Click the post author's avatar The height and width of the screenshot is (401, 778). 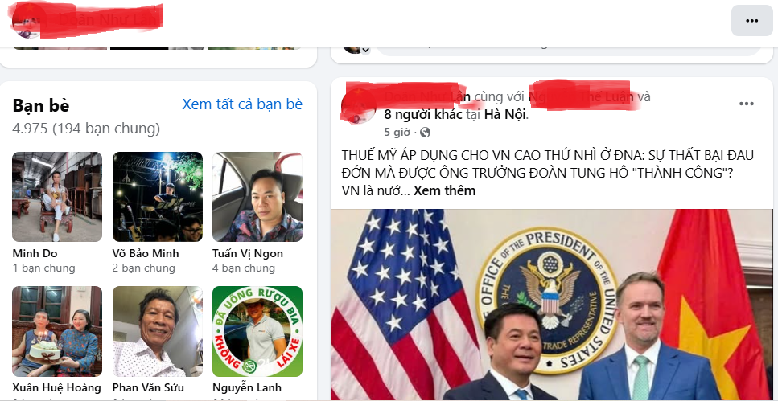359,105
